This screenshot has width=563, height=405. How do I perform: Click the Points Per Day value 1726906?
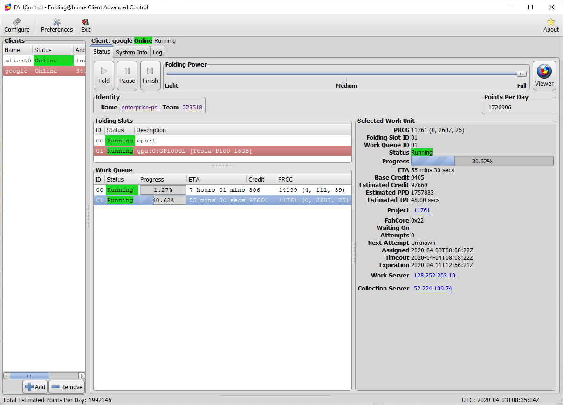[500, 108]
